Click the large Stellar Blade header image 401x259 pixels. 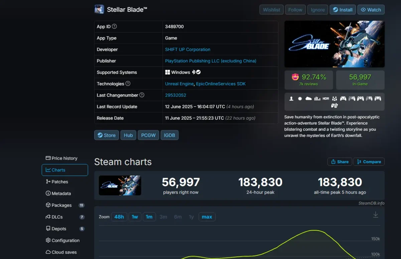pos(335,44)
